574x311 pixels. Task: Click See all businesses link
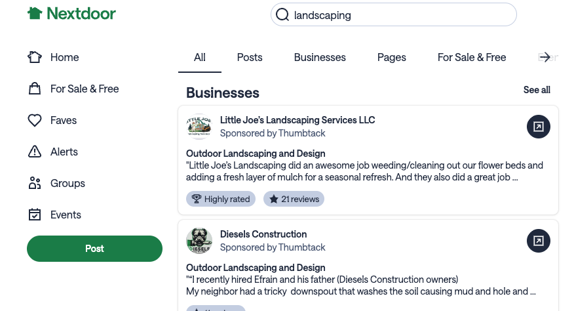pos(537,90)
